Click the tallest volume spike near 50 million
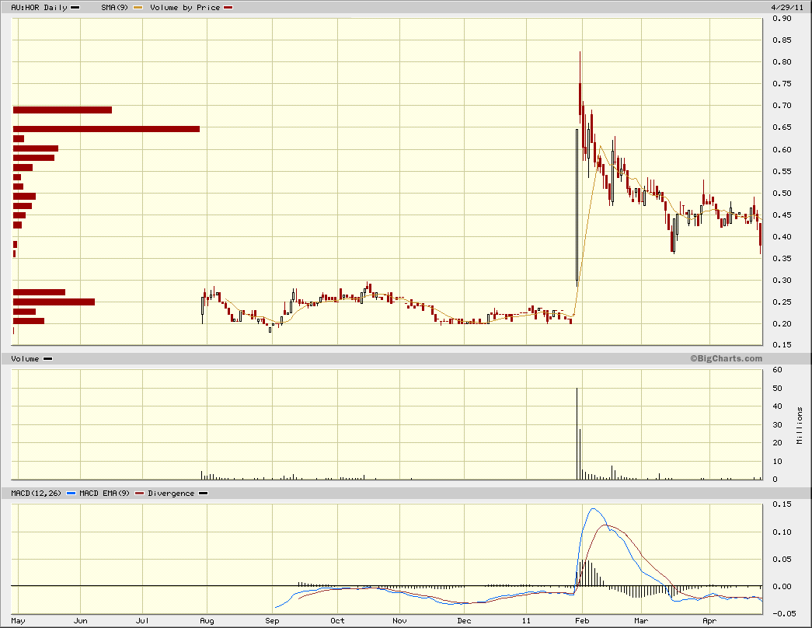Image resolution: width=812 pixels, height=628 pixels. [577, 433]
